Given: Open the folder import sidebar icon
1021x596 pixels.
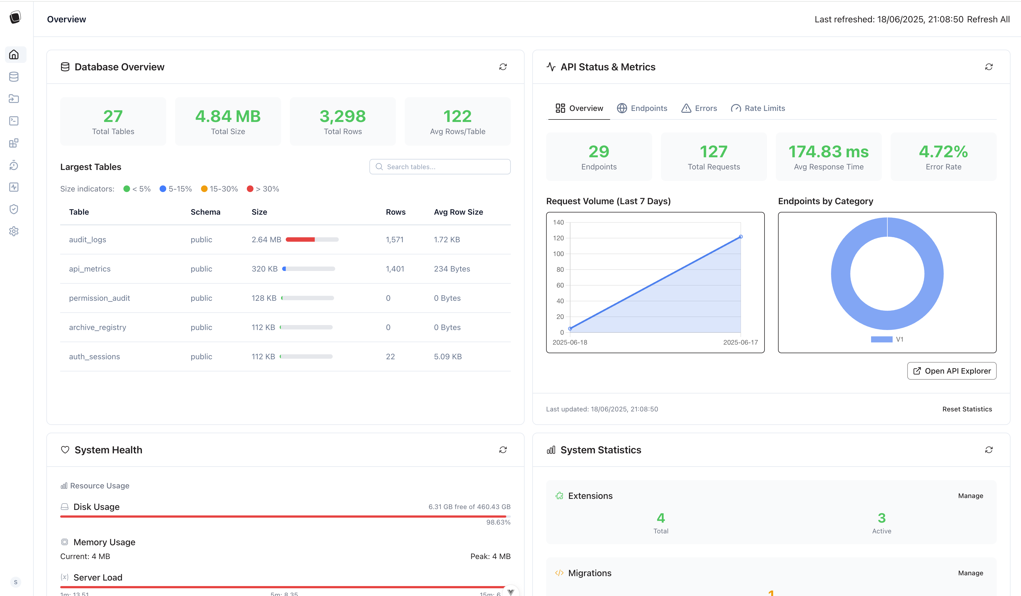Looking at the screenshot, I should pyautogui.click(x=14, y=99).
